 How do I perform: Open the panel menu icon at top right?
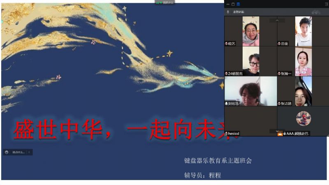pos(327,4)
